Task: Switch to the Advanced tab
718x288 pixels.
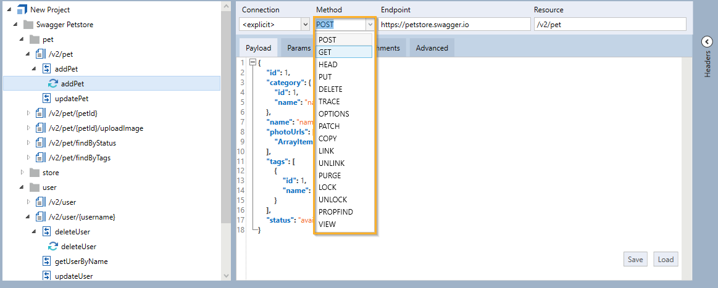Action: (x=432, y=48)
